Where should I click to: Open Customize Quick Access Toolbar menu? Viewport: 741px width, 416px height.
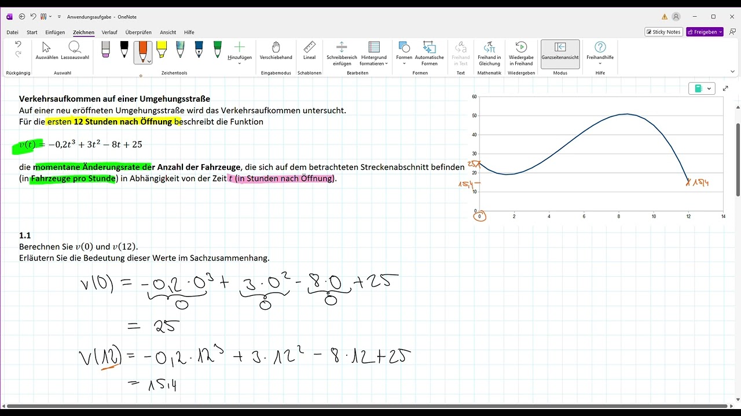pos(59,17)
